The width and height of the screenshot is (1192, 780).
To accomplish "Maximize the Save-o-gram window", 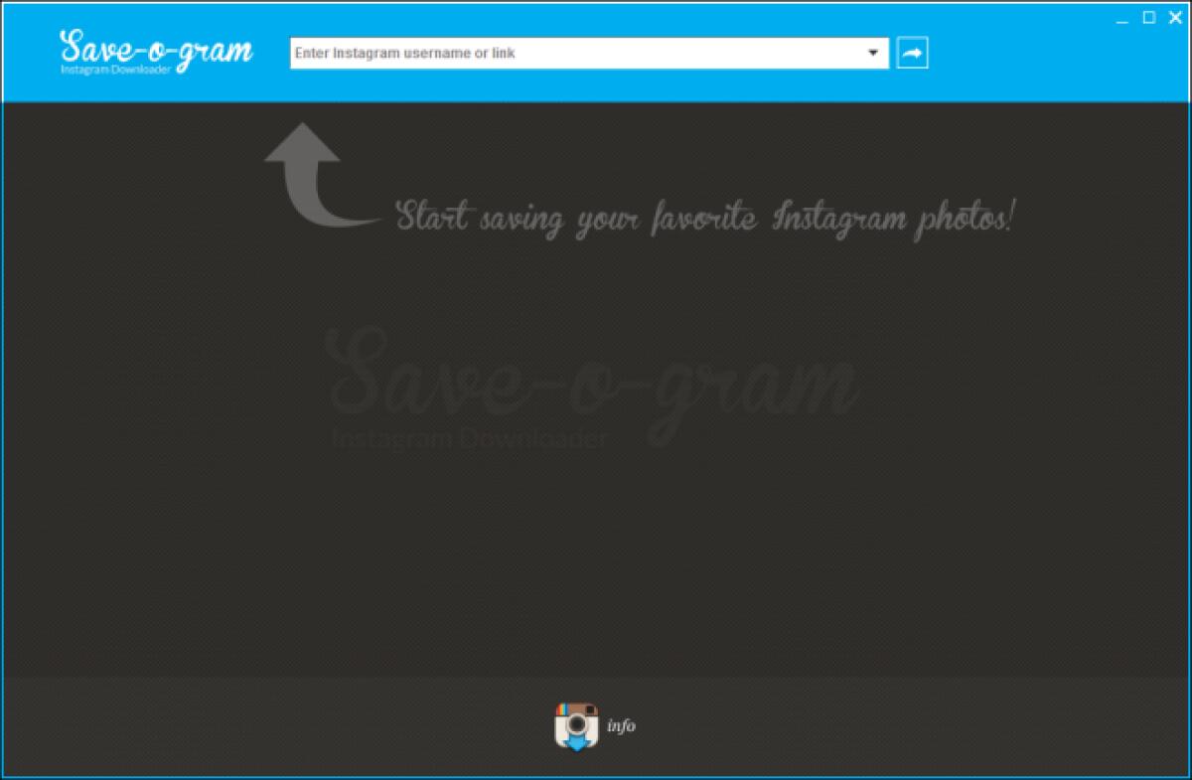I will [1150, 17].
